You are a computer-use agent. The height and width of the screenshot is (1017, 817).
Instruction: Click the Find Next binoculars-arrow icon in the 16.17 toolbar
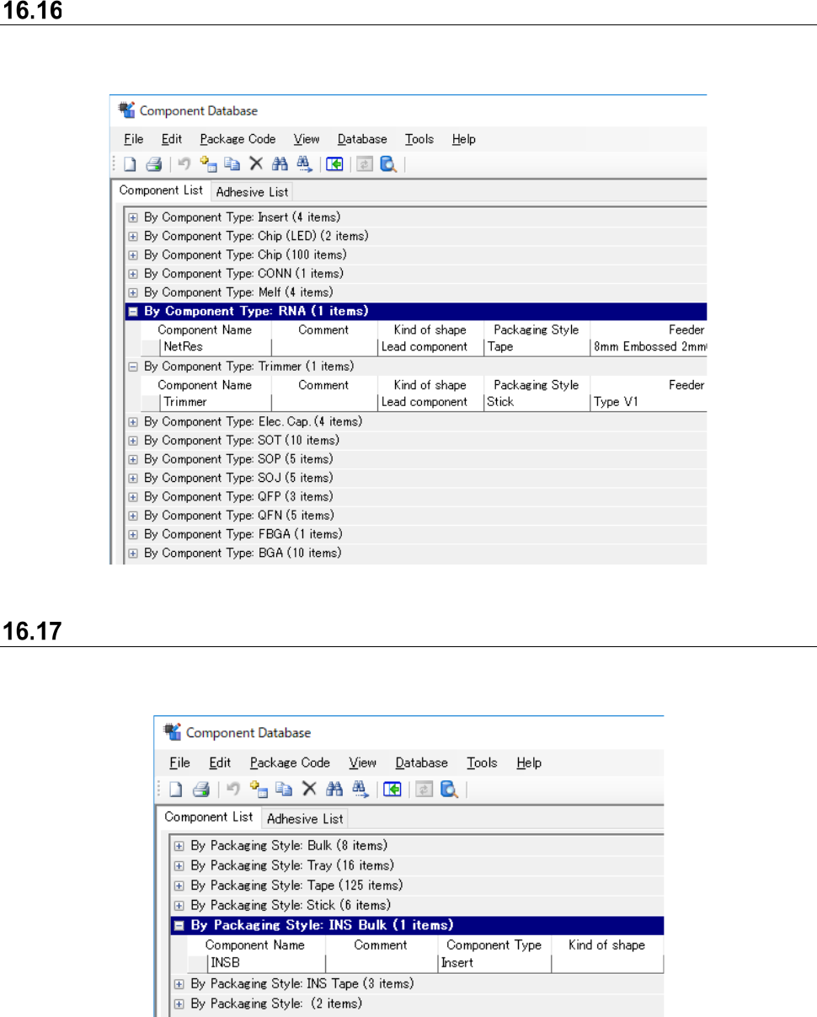tap(360, 789)
